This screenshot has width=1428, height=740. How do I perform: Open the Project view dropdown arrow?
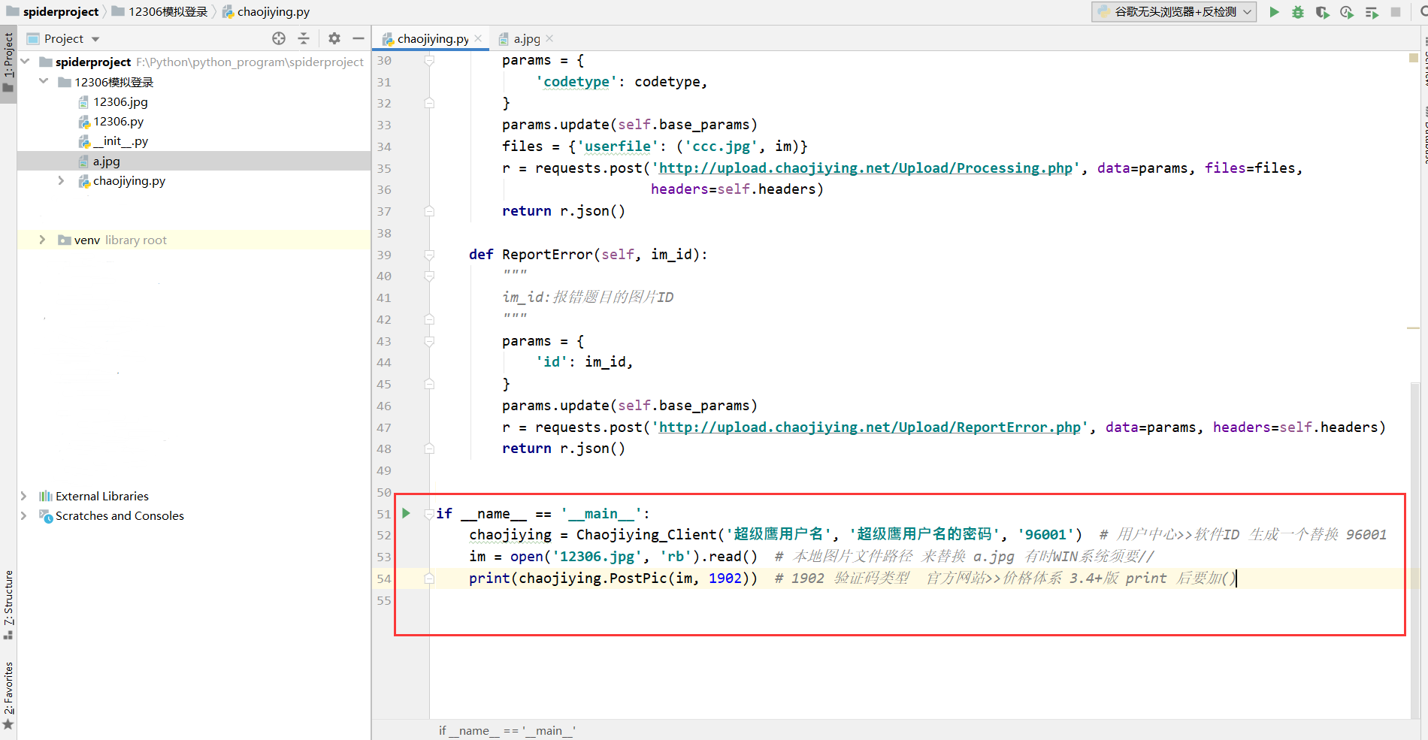(x=95, y=39)
